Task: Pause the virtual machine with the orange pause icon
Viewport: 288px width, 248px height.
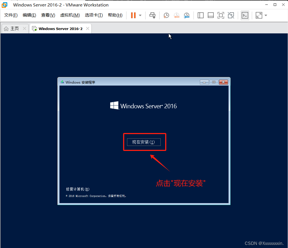Action: 133,15
